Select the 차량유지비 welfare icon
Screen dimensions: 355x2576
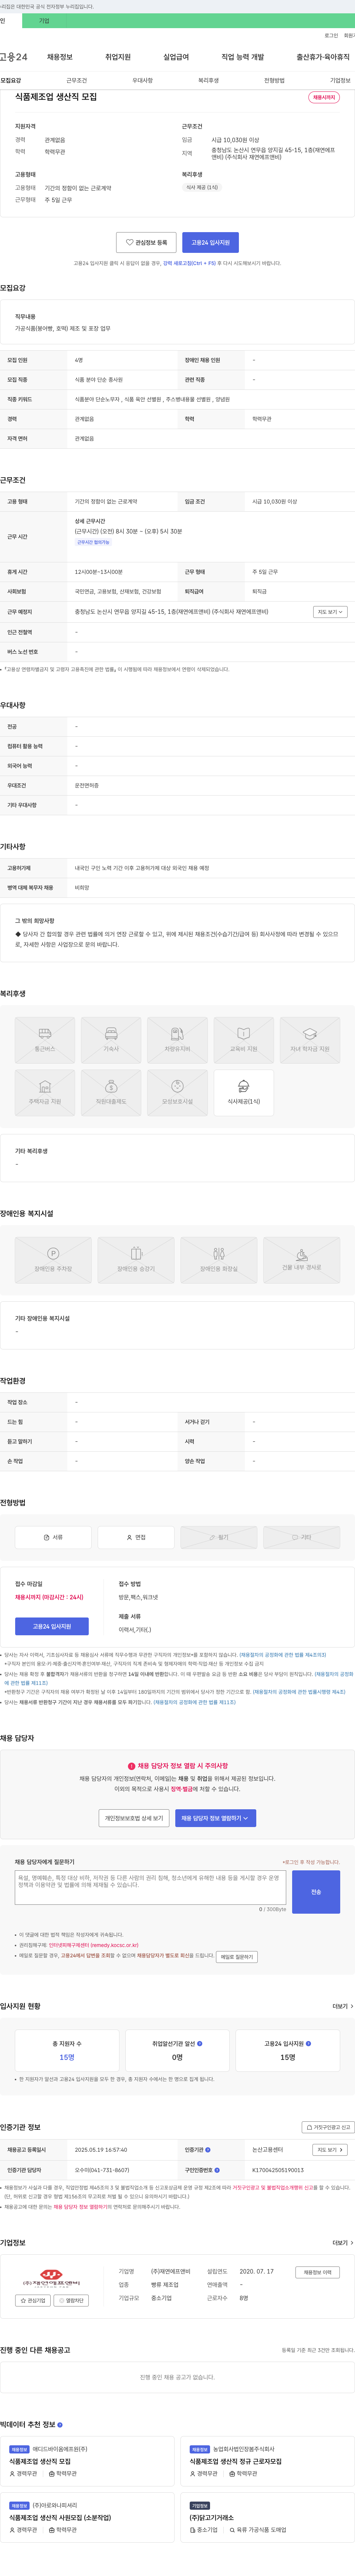click(177, 1040)
